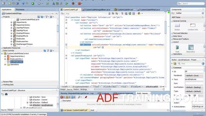Image resolution: width=206 pixels, height=116 pixels.
Task: Click the Data Controls refresh icon
Action: [45, 51]
